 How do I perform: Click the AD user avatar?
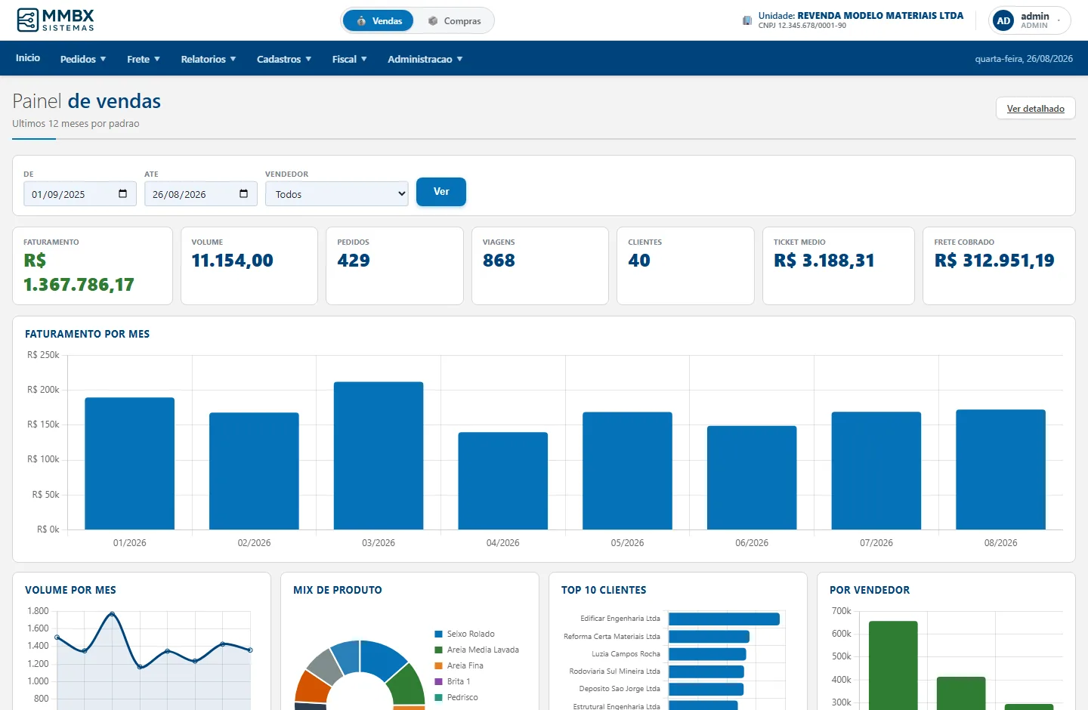click(1003, 20)
